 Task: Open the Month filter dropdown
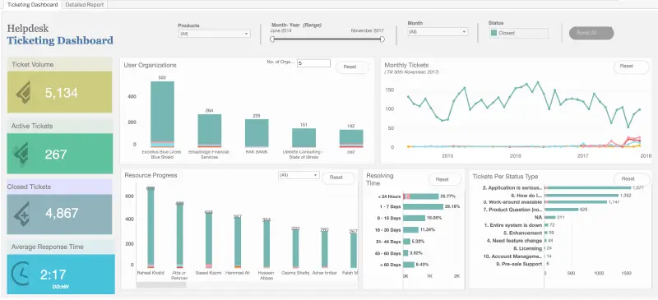point(438,31)
